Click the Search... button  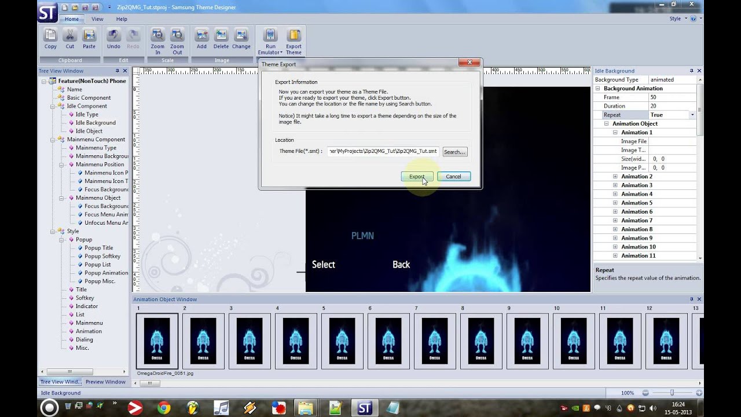coord(454,152)
